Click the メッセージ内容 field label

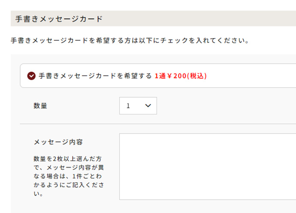[58, 142]
